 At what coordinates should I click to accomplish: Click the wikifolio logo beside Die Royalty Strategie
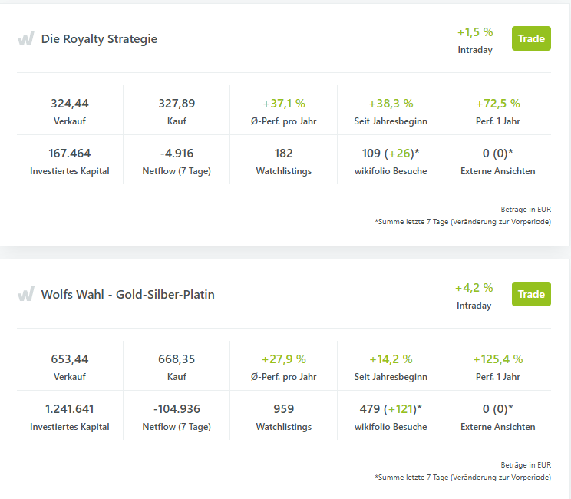[x=26, y=38]
